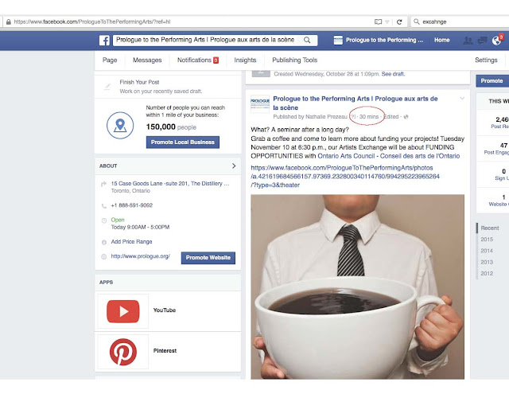Open the messages chat icon in top bar
509x394 pixels.
click(483, 41)
